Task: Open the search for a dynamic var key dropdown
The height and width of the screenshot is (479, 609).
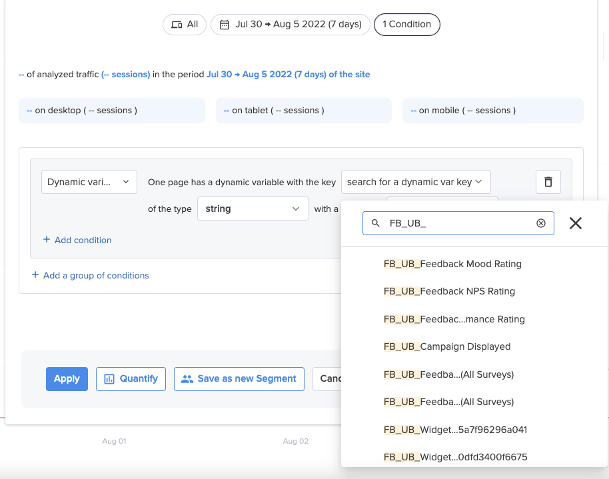Action: pos(416,181)
